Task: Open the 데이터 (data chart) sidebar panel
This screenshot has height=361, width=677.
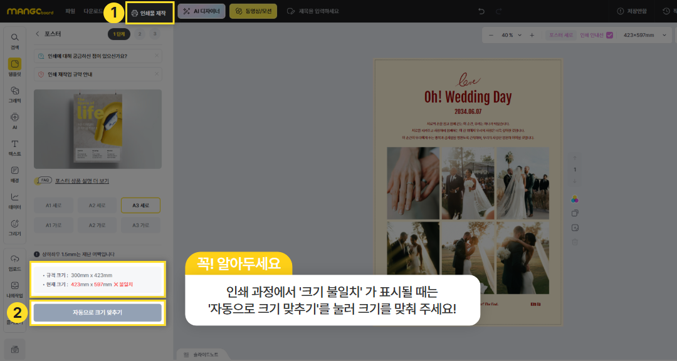Action: coord(14,201)
